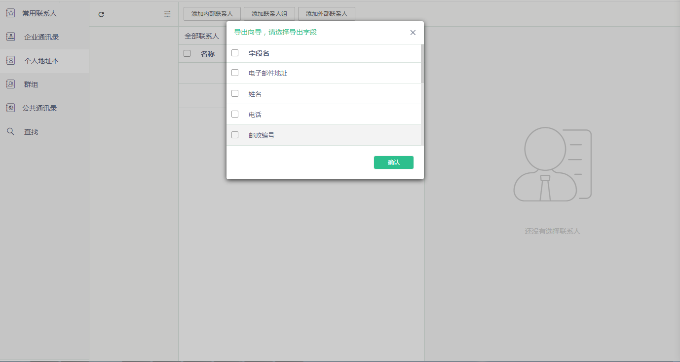This screenshot has width=680, height=362.
Task: Click 添加外部联系人 button
Action: click(x=326, y=14)
